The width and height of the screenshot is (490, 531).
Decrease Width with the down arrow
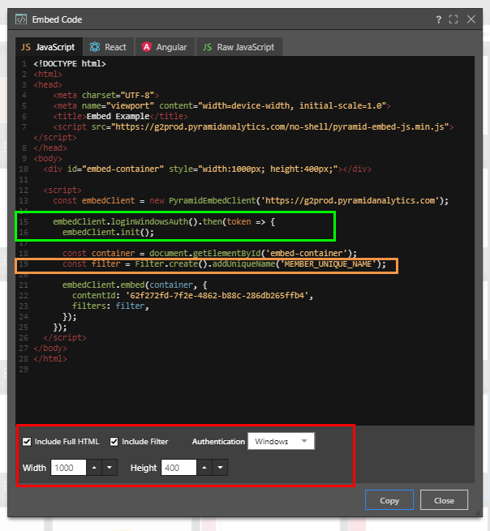pyautogui.click(x=110, y=468)
